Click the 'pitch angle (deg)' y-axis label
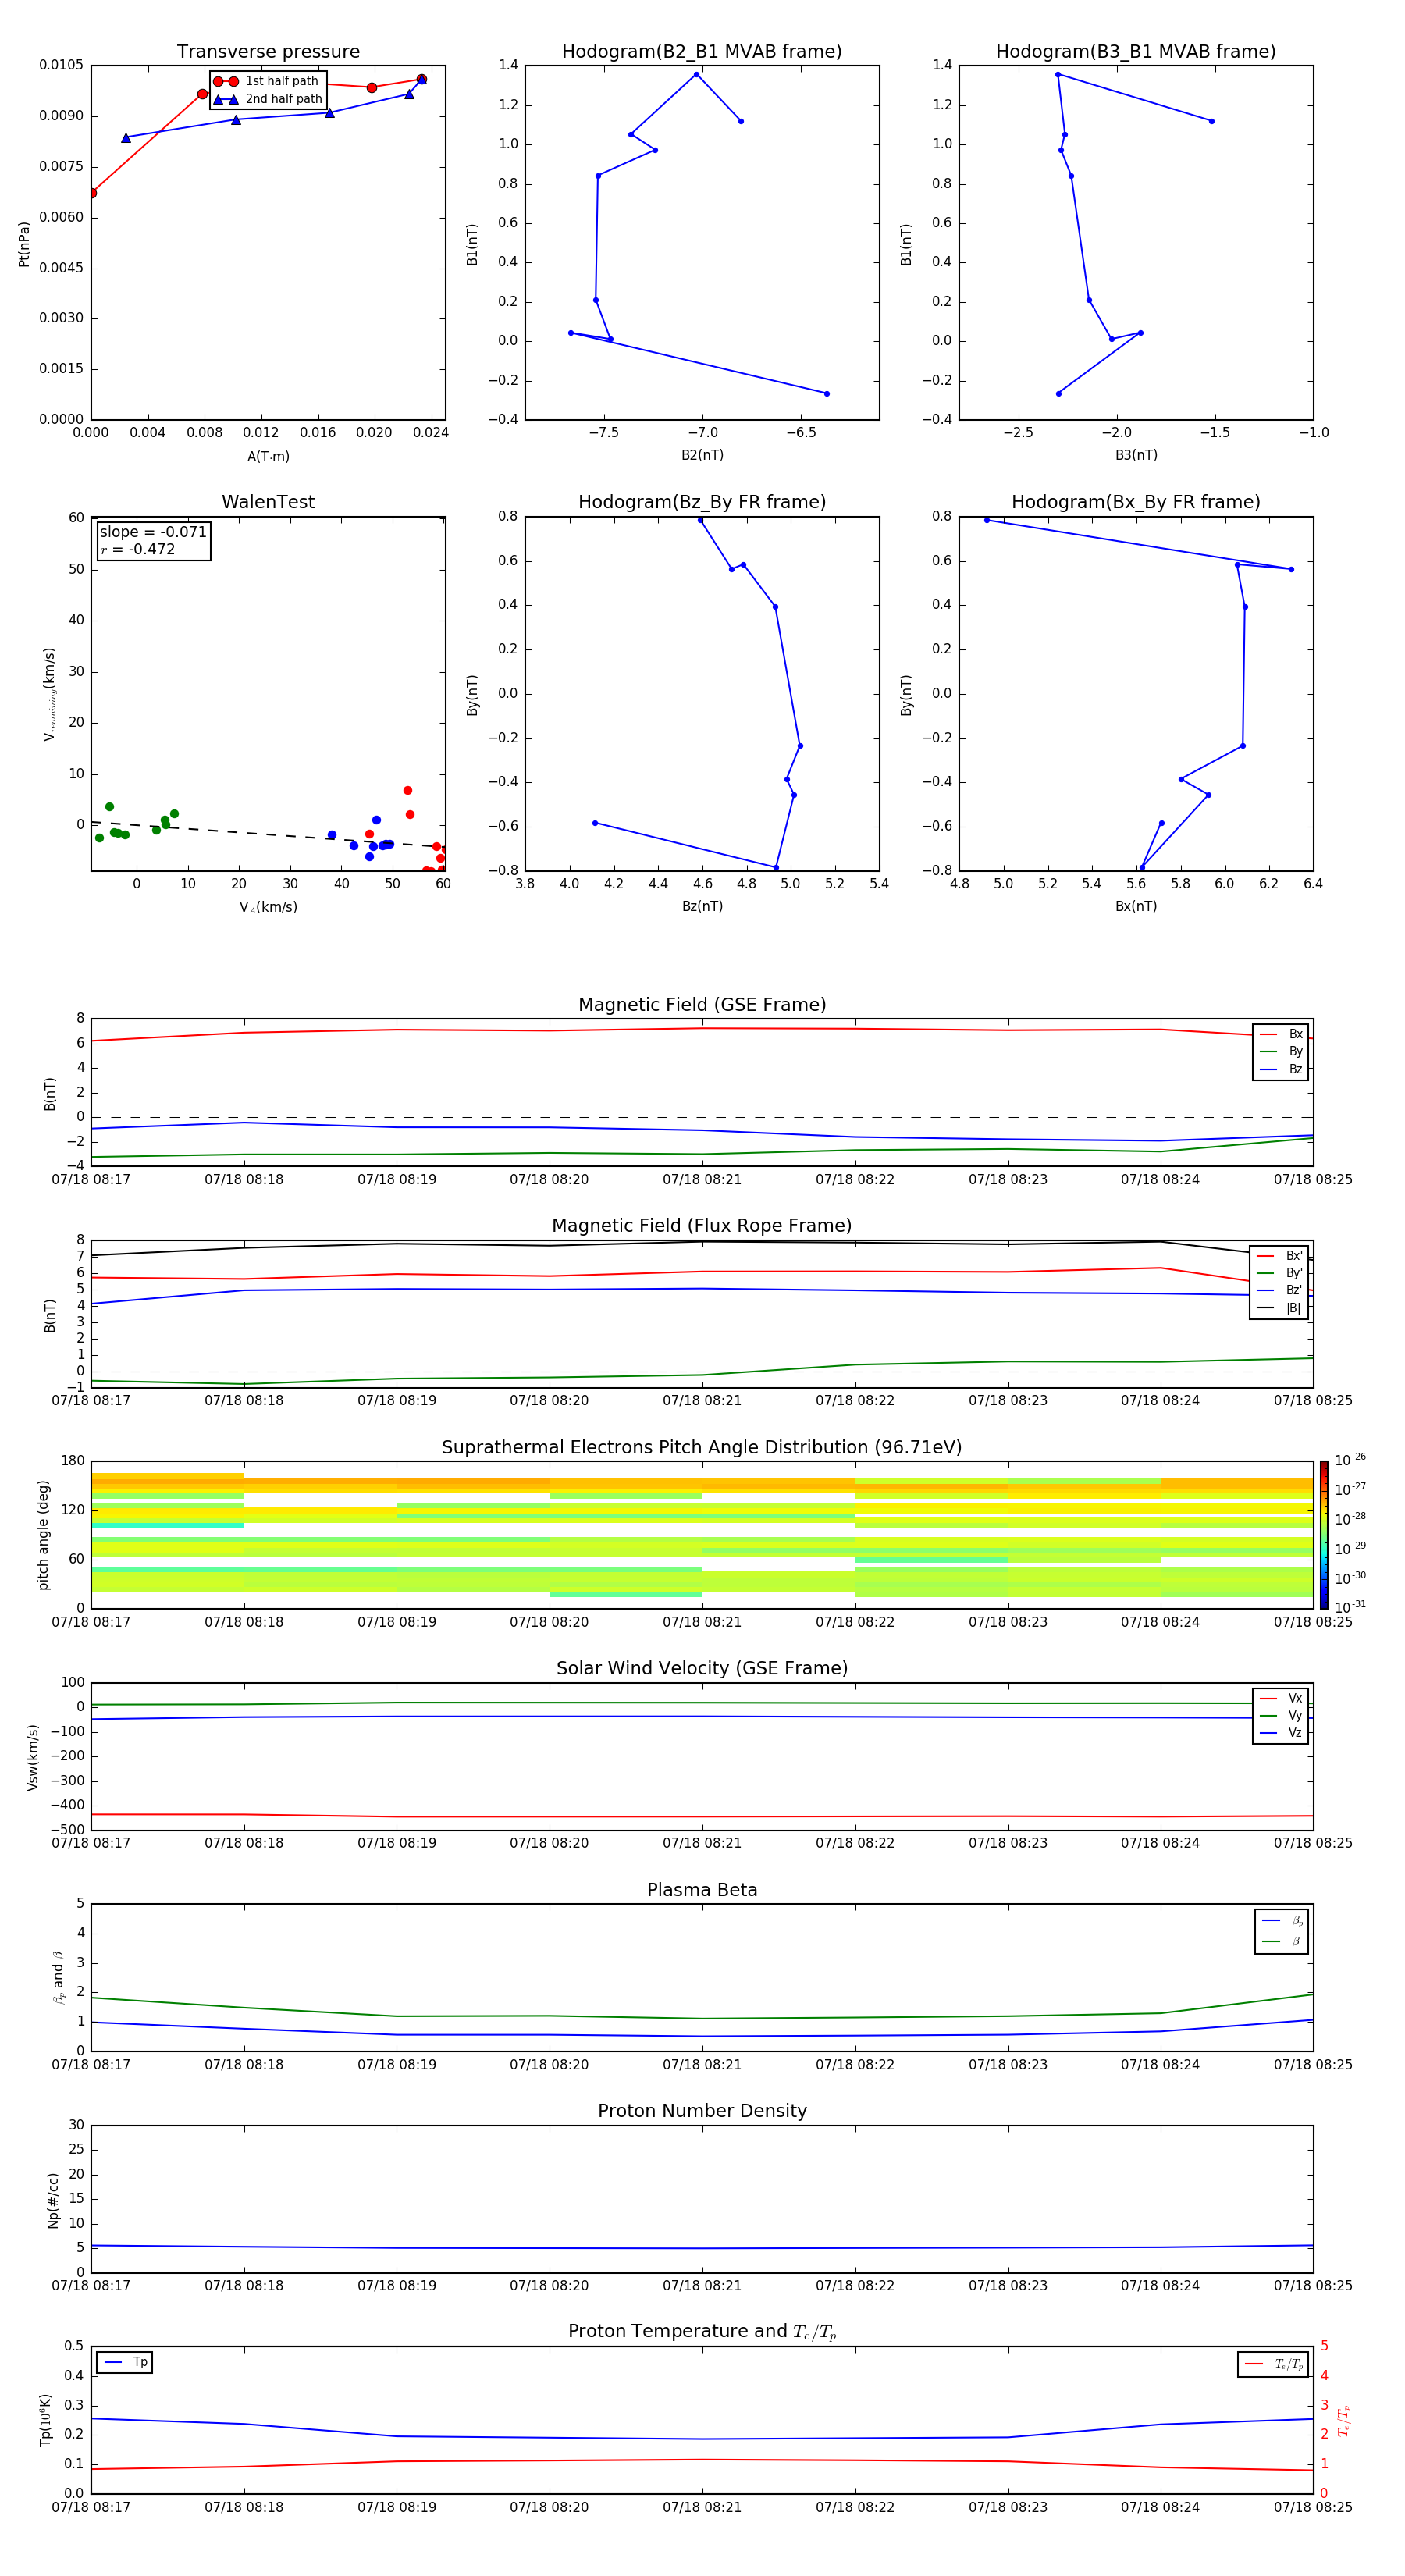 43,1535
